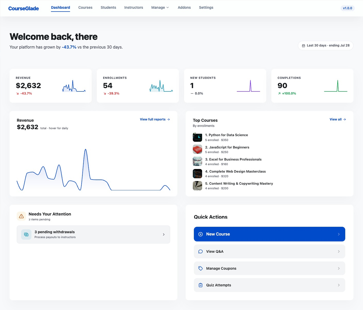Click the new students flat-trend dash icon
Viewport: 363px width, 310px height.
(192, 93)
